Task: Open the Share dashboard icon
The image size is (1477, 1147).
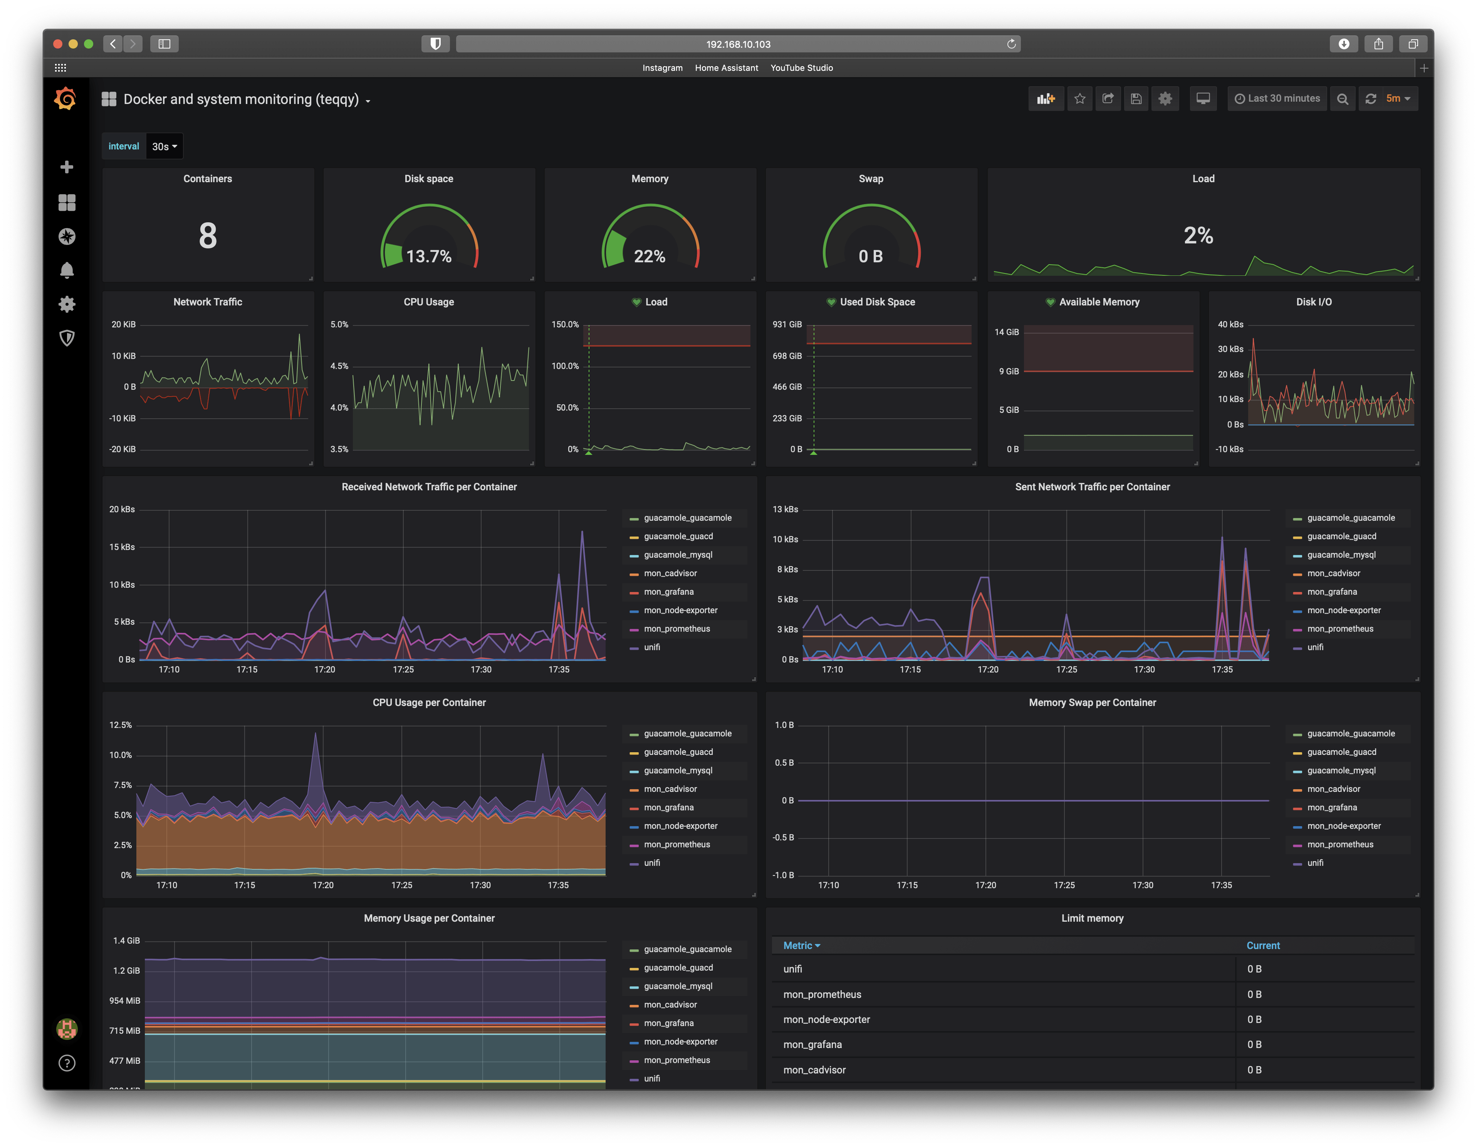Action: tap(1108, 98)
